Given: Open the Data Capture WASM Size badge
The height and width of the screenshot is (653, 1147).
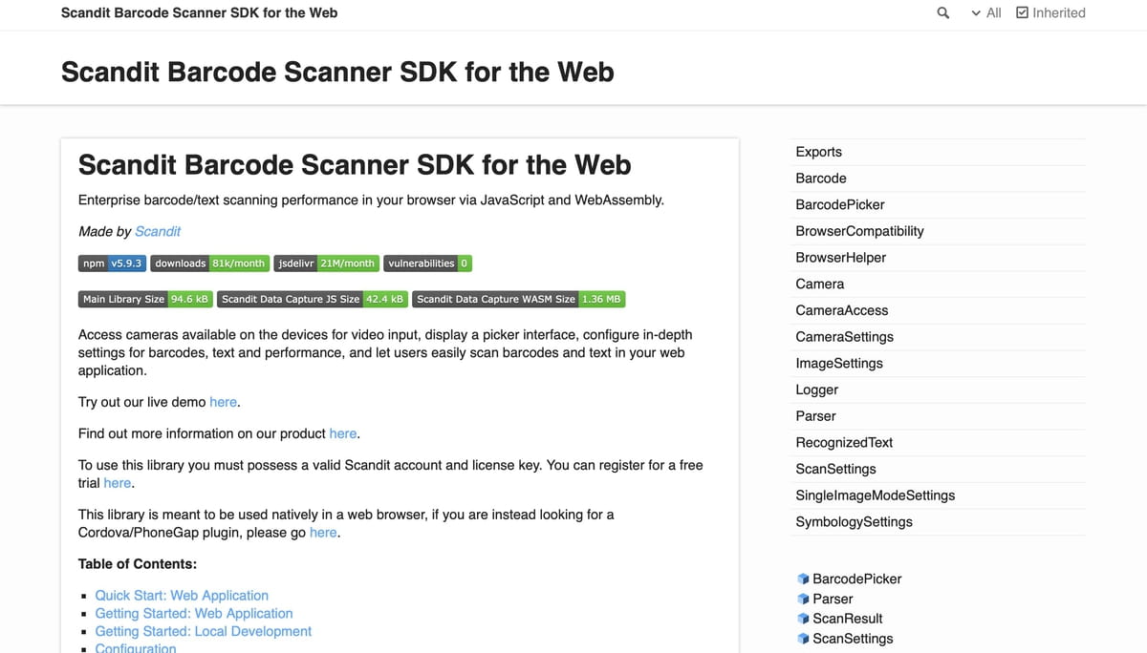Looking at the screenshot, I should (519, 299).
